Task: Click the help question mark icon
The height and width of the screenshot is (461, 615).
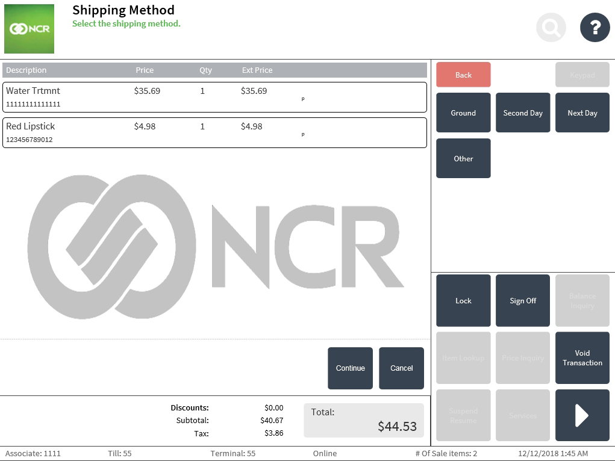Action: point(595,27)
